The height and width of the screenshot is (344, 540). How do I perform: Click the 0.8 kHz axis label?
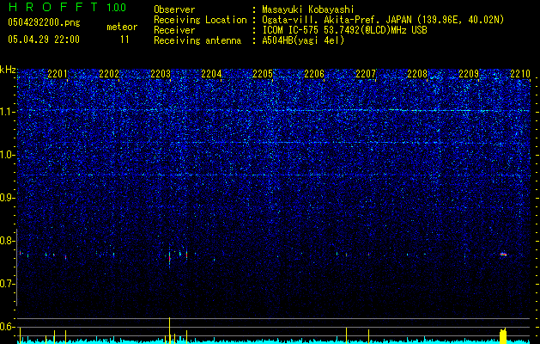point(8,241)
